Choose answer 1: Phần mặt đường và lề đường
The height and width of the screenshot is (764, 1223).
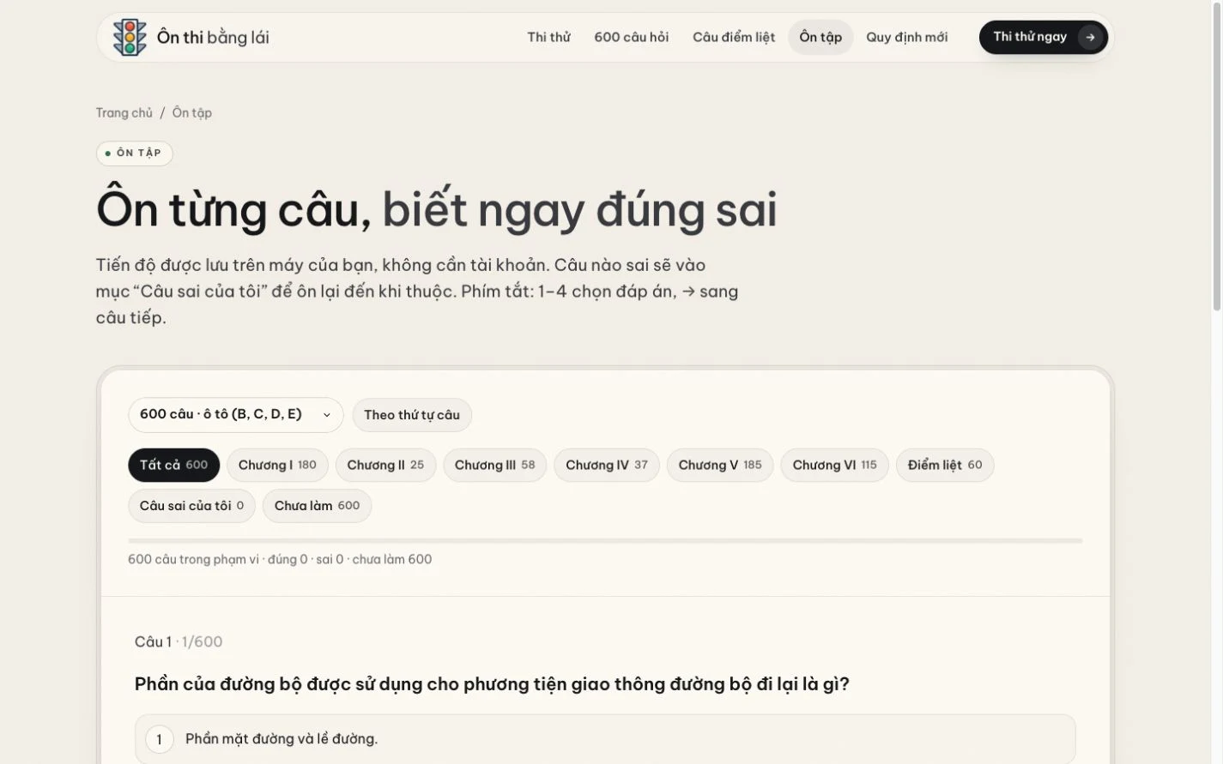(605, 739)
